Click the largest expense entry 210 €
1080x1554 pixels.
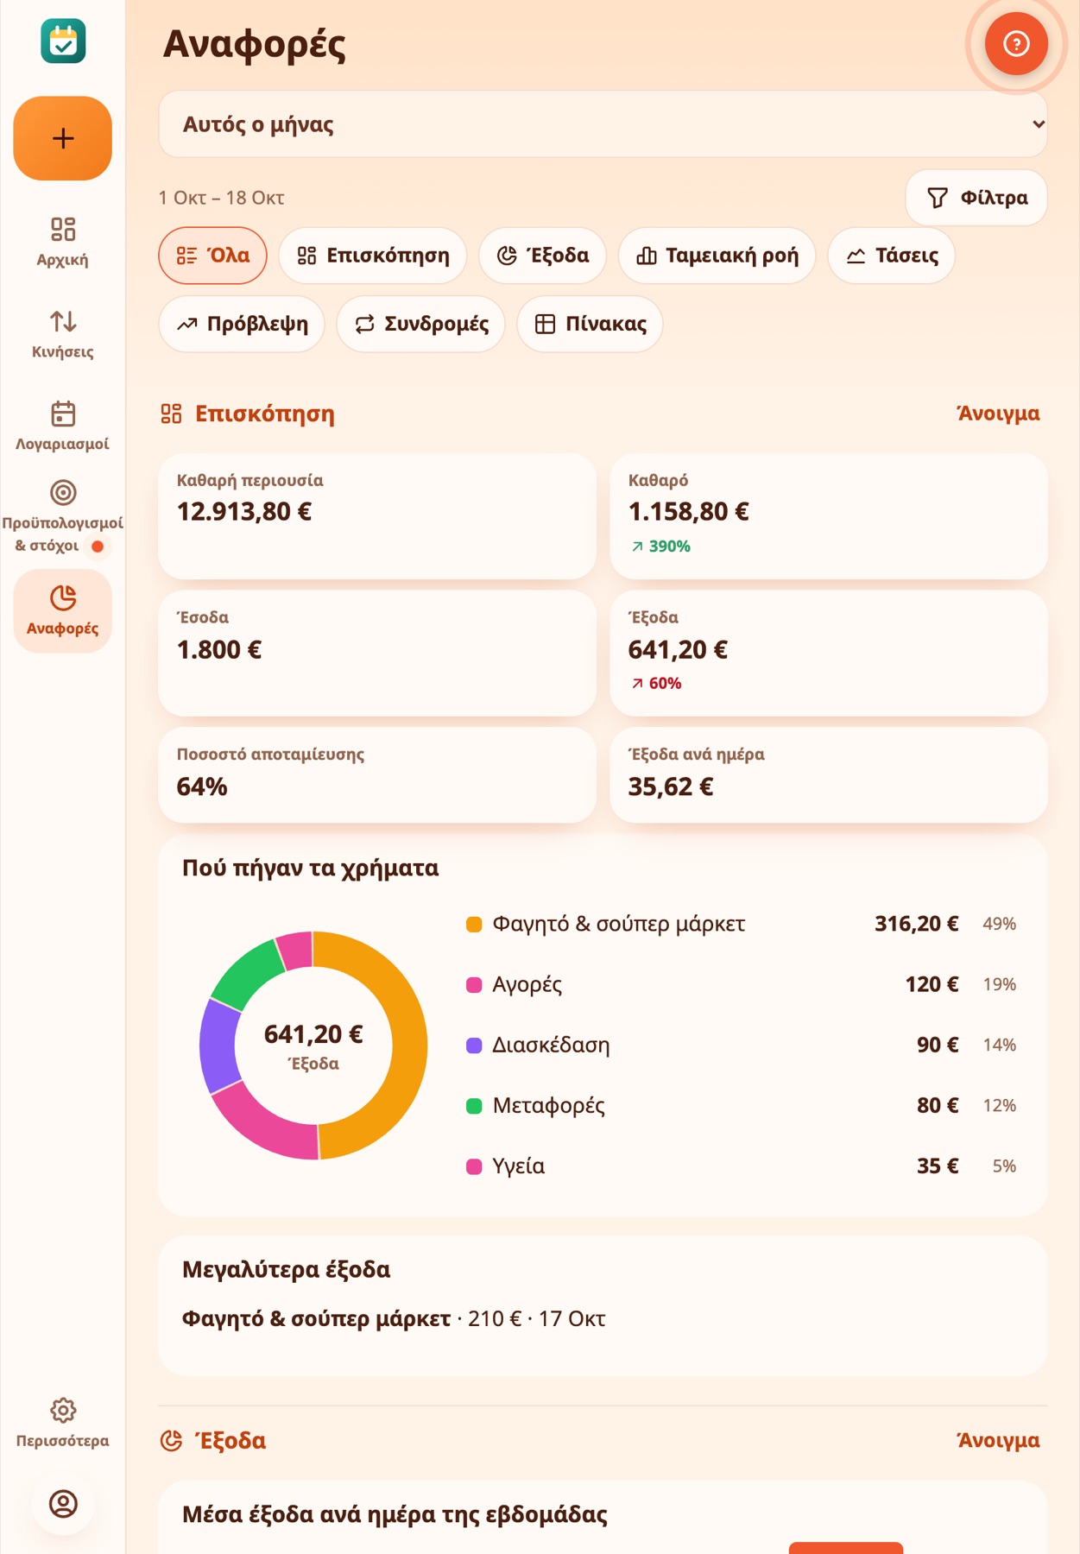point(394,1319)
